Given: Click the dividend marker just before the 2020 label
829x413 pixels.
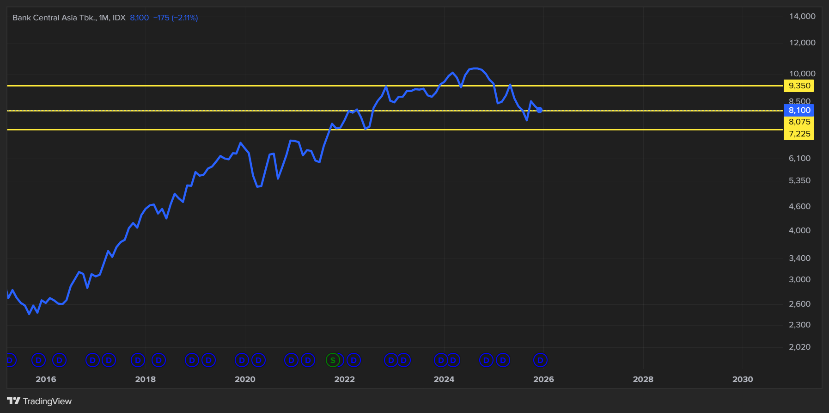Looking at the screenshot, I should [x=242, y=360].
